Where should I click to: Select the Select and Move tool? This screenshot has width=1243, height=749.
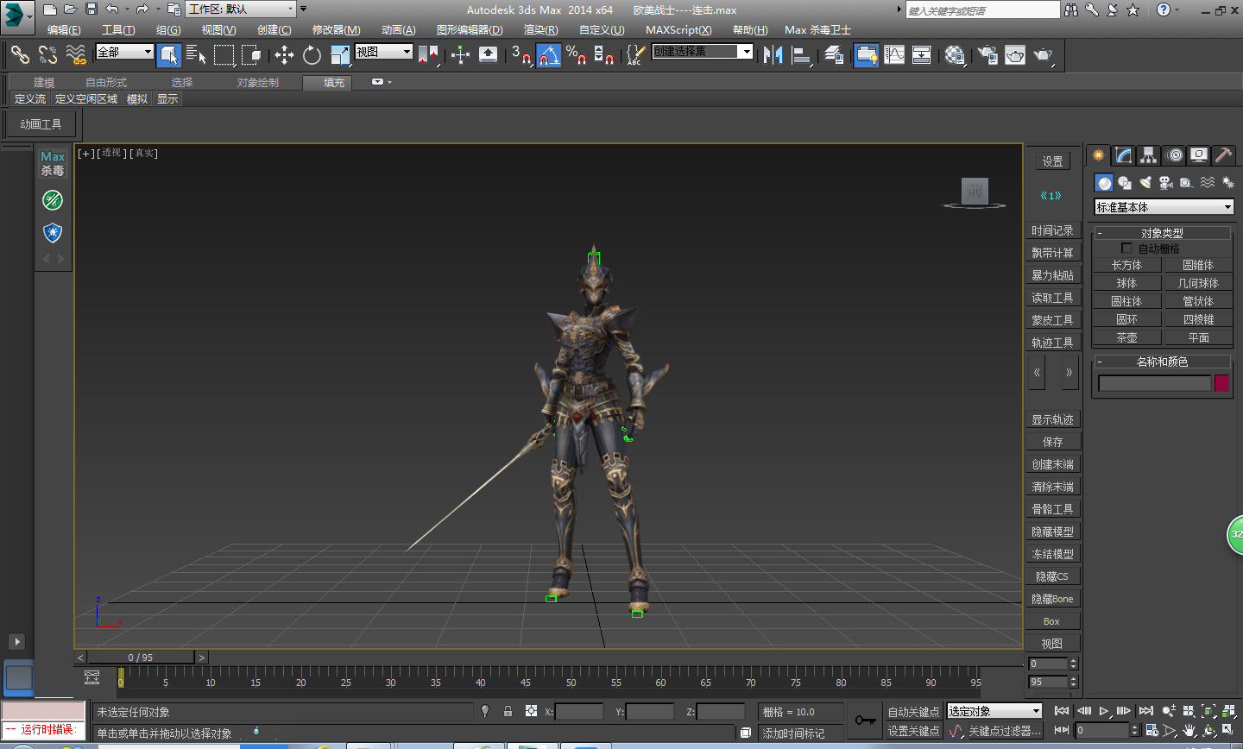coord(284,55)
